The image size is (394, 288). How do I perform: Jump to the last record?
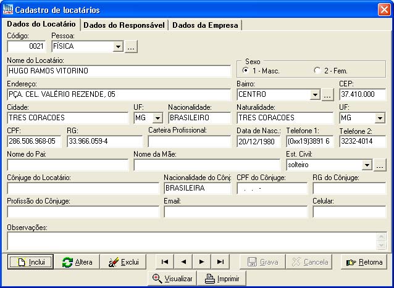click(220, 262)
